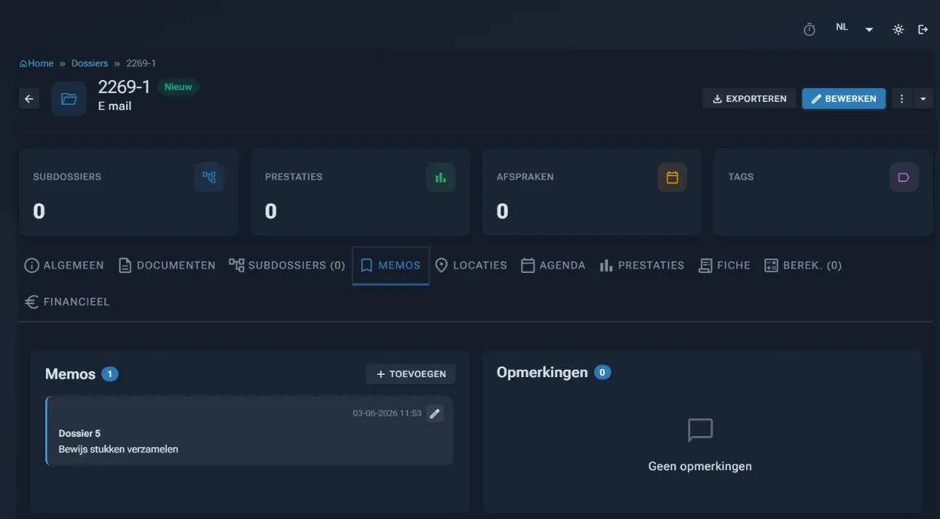Viewport: 940px width, 519px height.
Task: Click the Afspraken card calendar icon
Action: click(x=672, y=177)
